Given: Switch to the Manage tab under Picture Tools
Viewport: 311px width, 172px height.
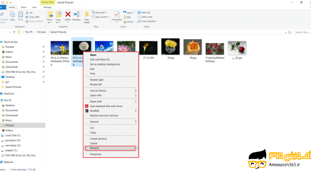Looking at the screenshot, I should tap(48, 7).
